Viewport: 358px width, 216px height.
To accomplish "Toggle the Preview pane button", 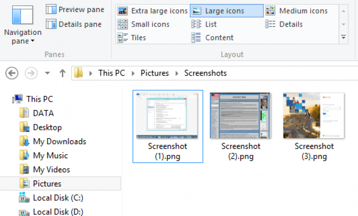I will tap(75, 10).
